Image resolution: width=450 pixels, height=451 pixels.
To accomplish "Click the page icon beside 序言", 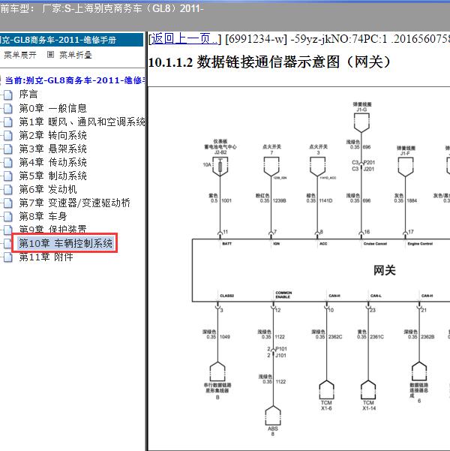I will [8, 95].
